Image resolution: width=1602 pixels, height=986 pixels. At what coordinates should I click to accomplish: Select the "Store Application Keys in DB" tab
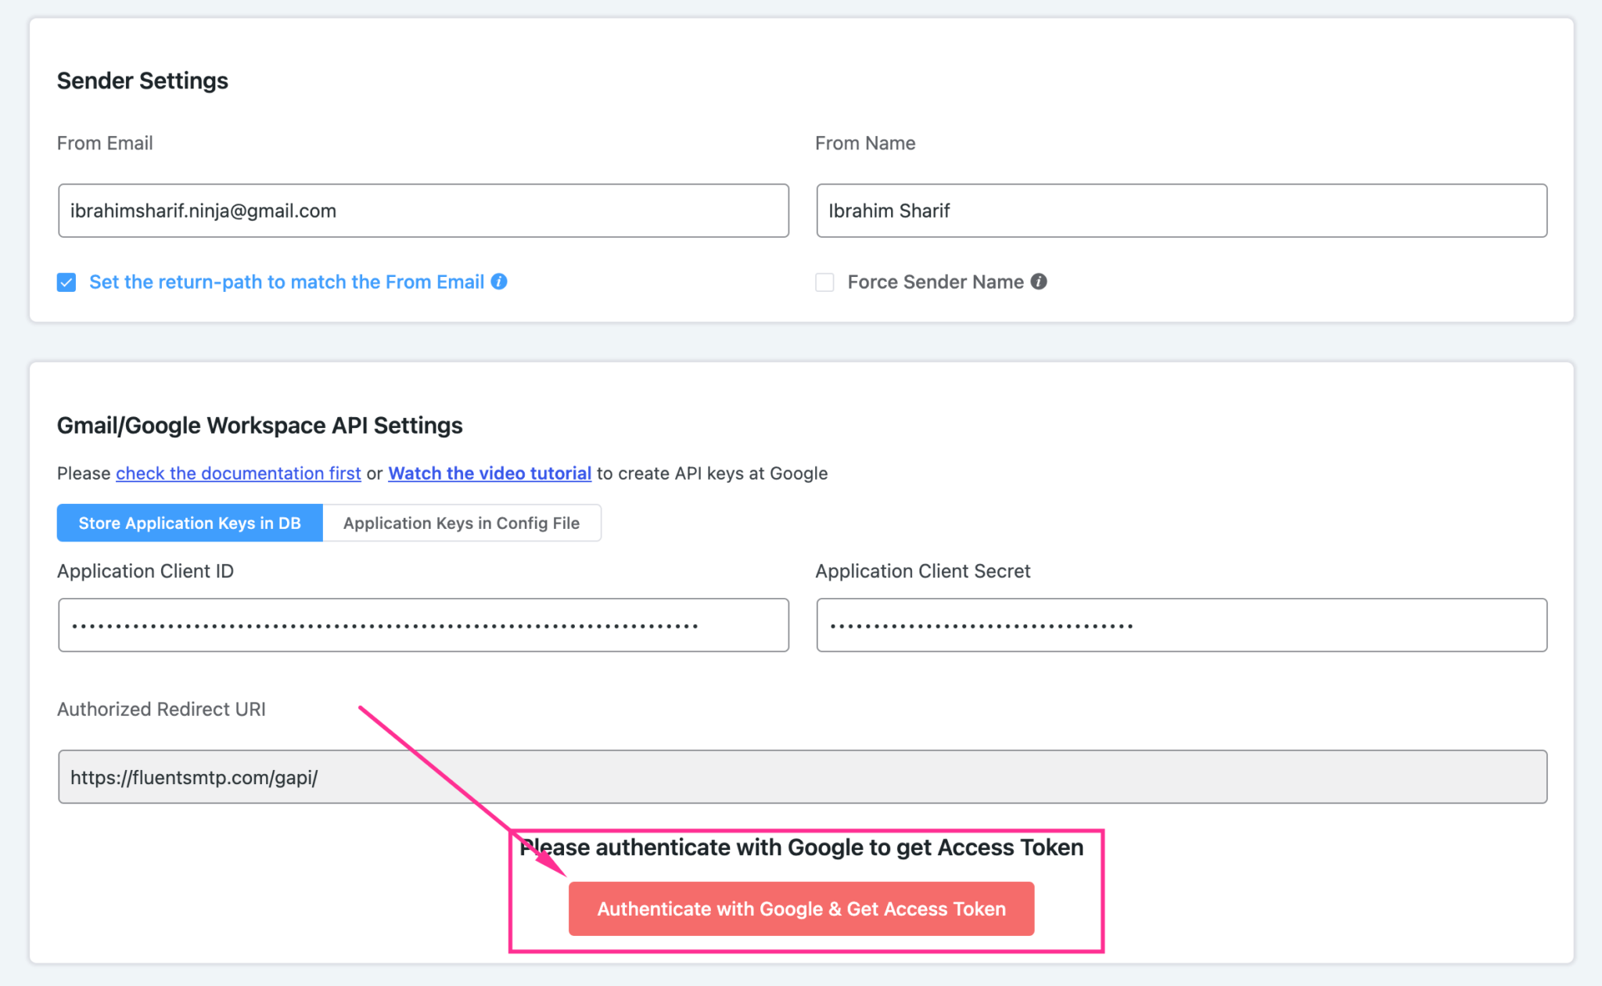(x=189, y=523)
